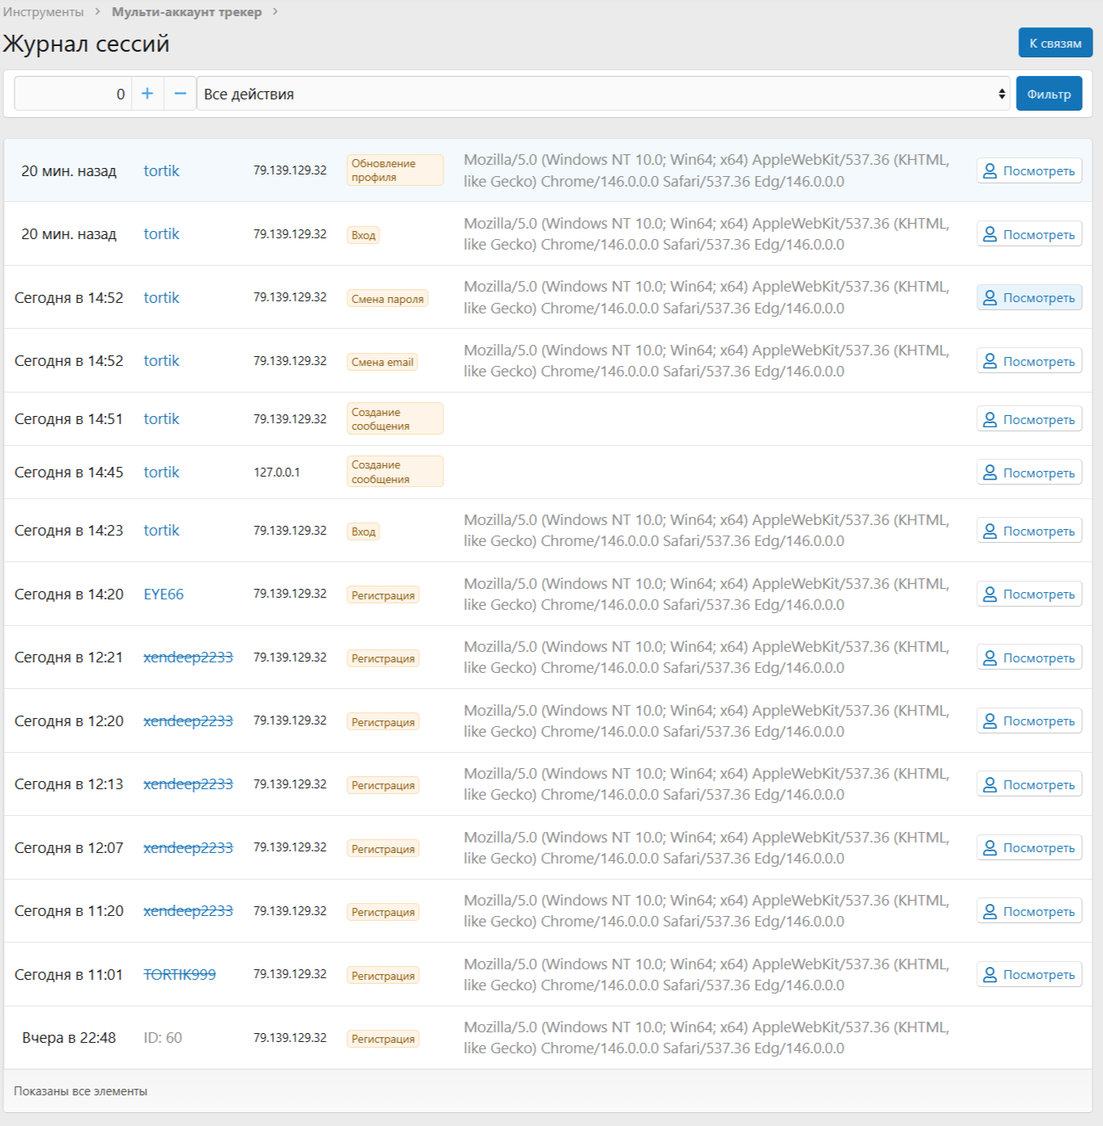Viewport: 1103px width, 1126px height.
Task: Open Мульти-аккаунт трекер breadcrumb
Action: tap(187, 12)
